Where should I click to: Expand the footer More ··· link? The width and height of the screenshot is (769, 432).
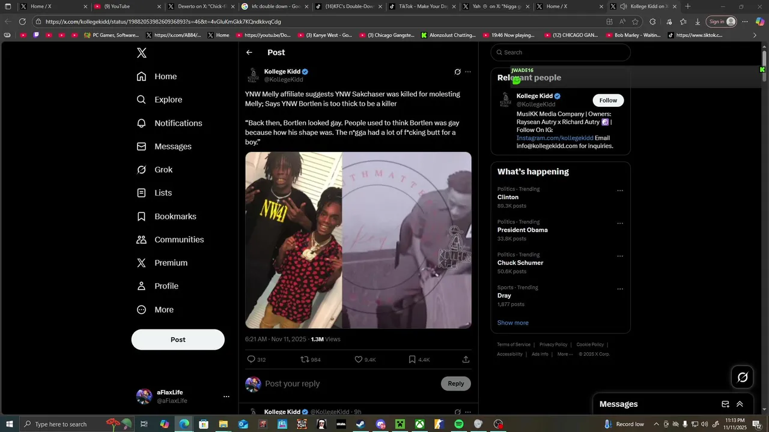pos(565,354)
